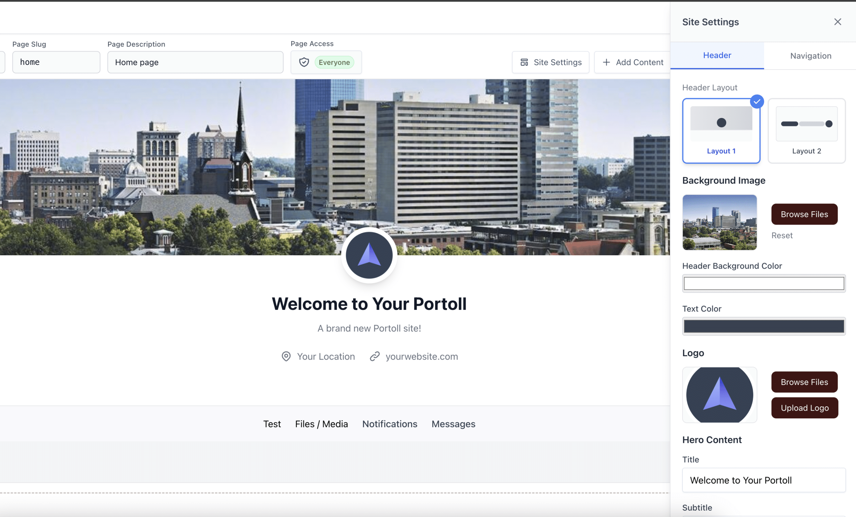Click the Site Settings layout icon

524,62
